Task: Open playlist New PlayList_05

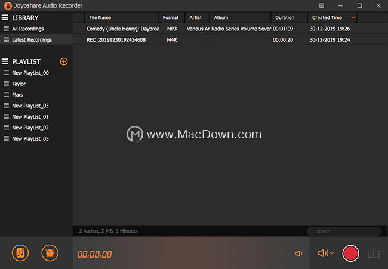Action: click(36, 139)
